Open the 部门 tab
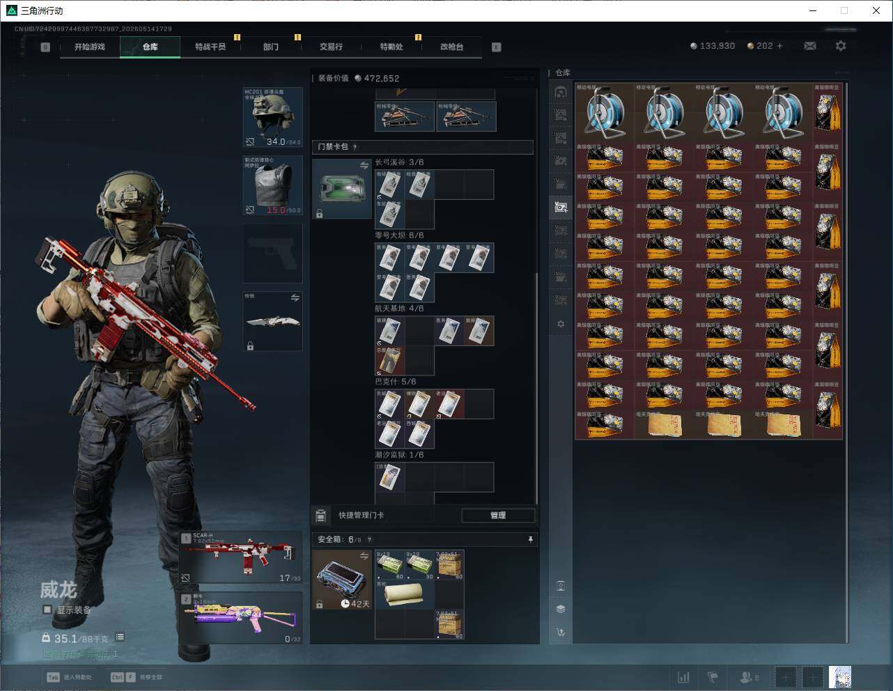This screenshot has height=691, width=893. click(271, 47)
